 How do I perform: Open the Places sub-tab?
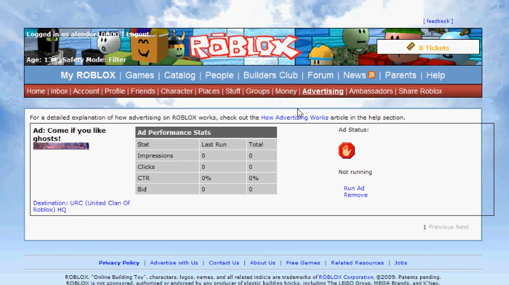tap(209, 91)
